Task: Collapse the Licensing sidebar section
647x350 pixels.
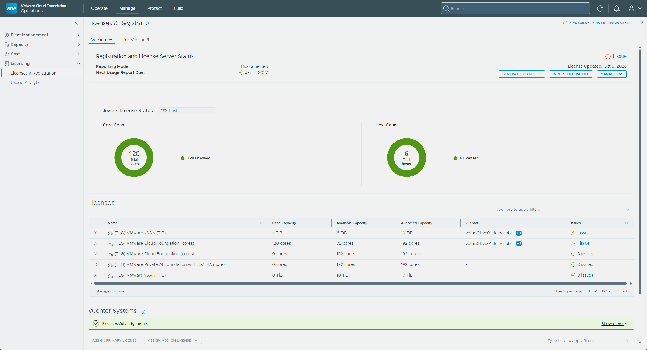Action: (79, 64)
